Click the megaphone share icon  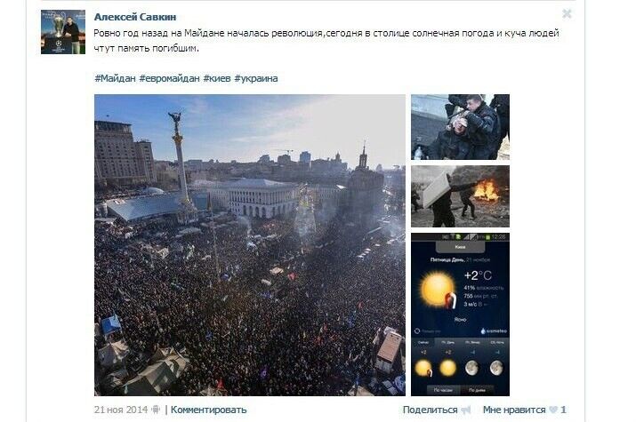pyautogui.click(x=466, y=410)
